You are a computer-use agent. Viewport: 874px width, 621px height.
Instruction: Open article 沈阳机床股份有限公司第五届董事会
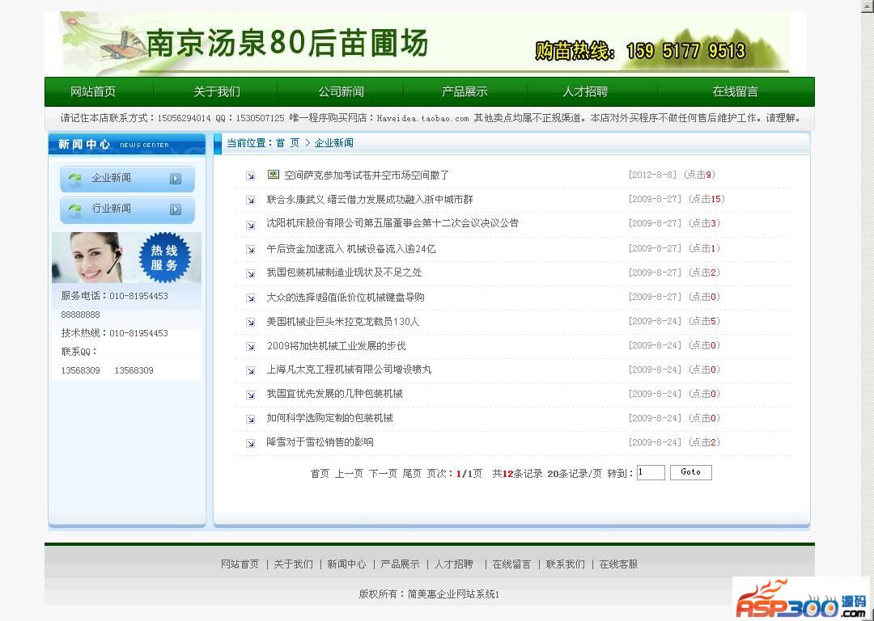pos(392,223)
